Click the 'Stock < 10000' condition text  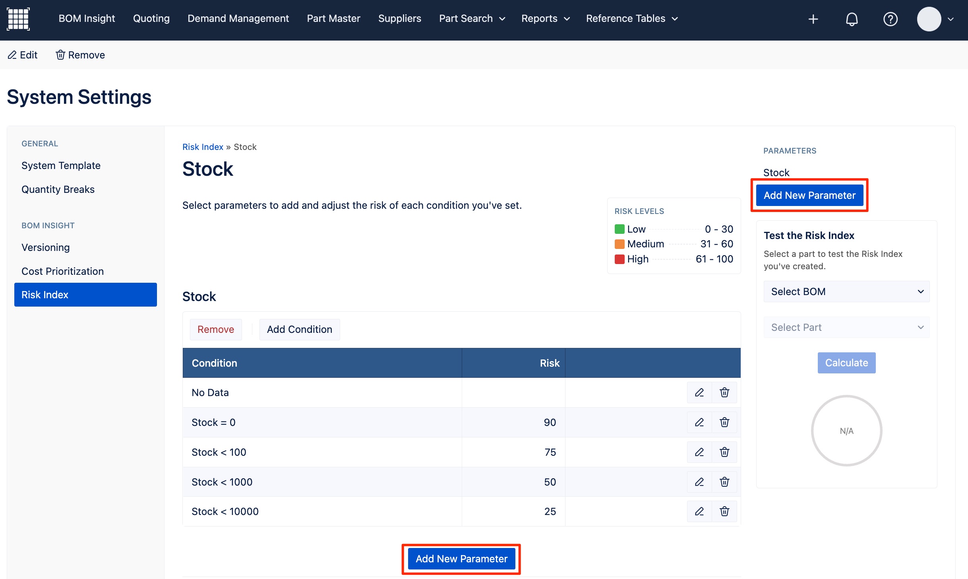click(225, 511)
